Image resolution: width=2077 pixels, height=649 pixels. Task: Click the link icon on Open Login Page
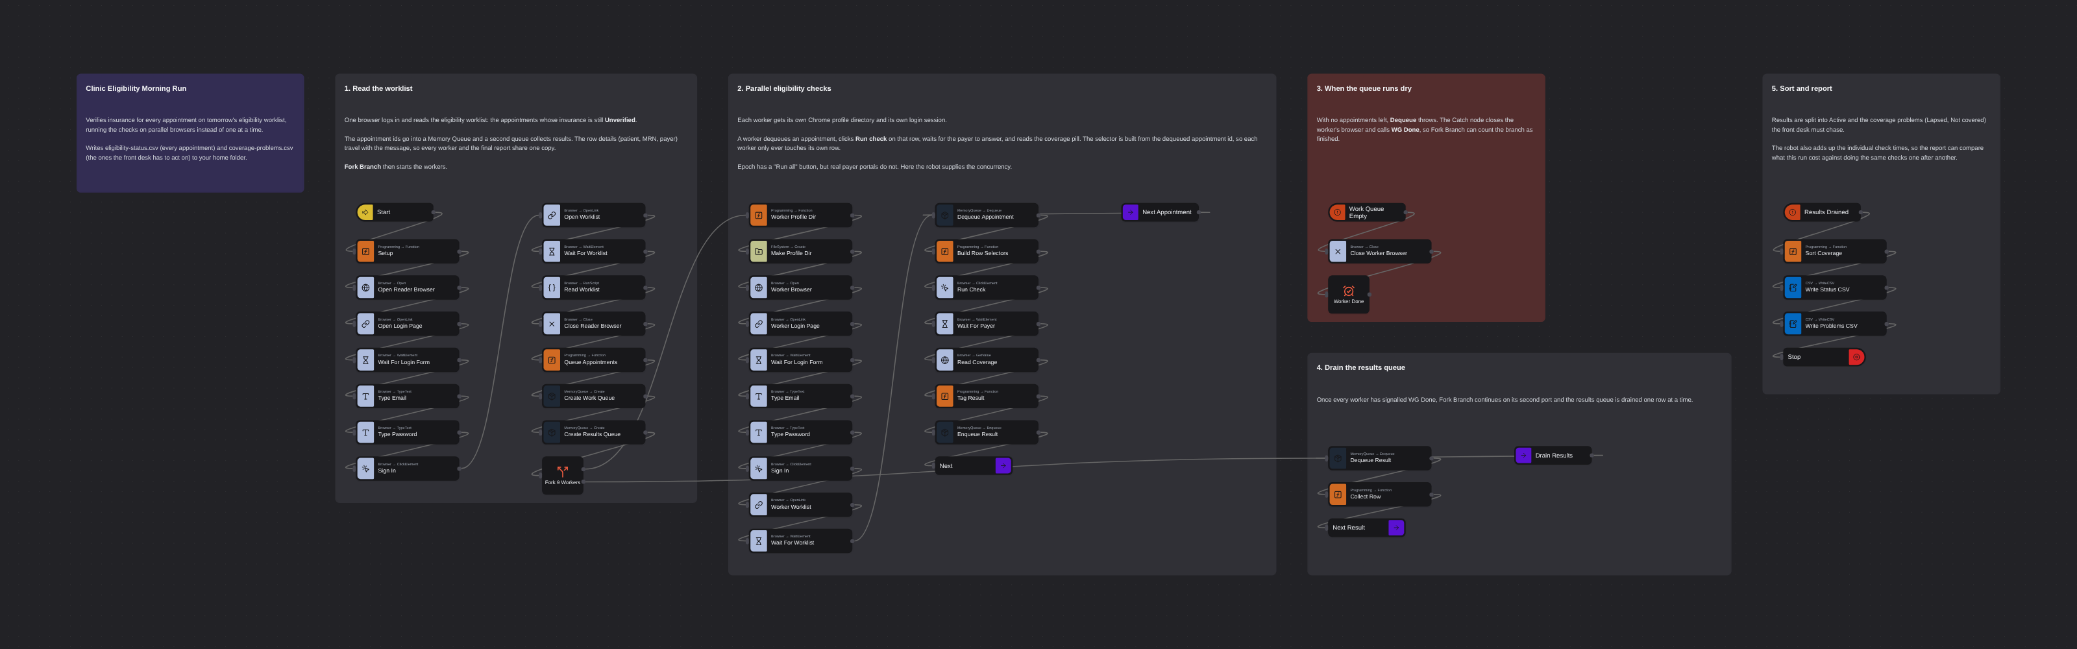pyautogui.click(x=366, y=324)
